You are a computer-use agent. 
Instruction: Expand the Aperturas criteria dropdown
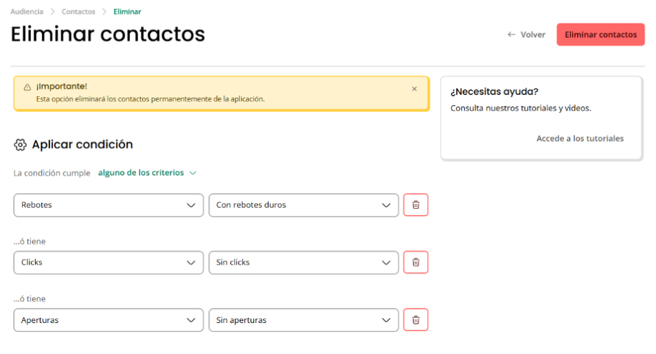[x=109, y=320]
